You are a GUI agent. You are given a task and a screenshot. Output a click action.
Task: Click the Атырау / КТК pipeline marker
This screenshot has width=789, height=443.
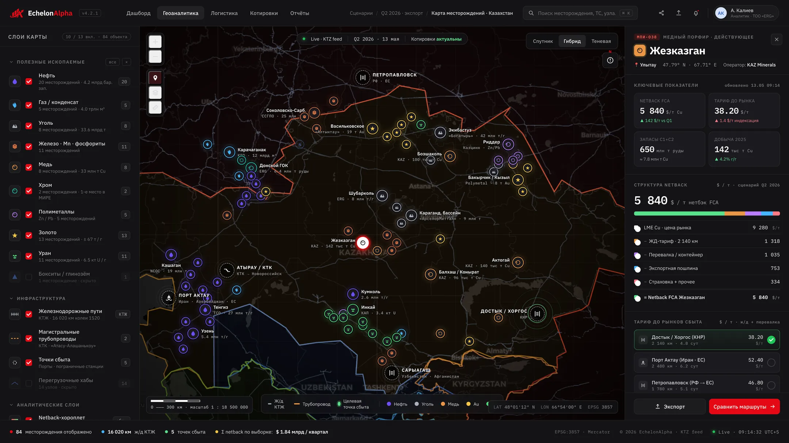click(x=227, y=270)
